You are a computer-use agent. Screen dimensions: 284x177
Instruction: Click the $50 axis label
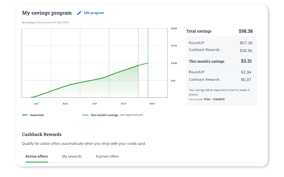click(173, 81)
